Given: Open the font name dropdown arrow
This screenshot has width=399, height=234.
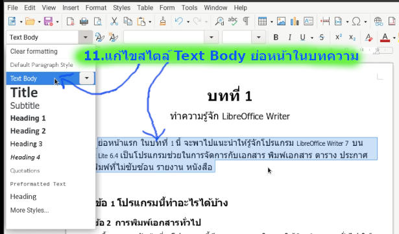Looking at the screenshot, I should point(211,38).
